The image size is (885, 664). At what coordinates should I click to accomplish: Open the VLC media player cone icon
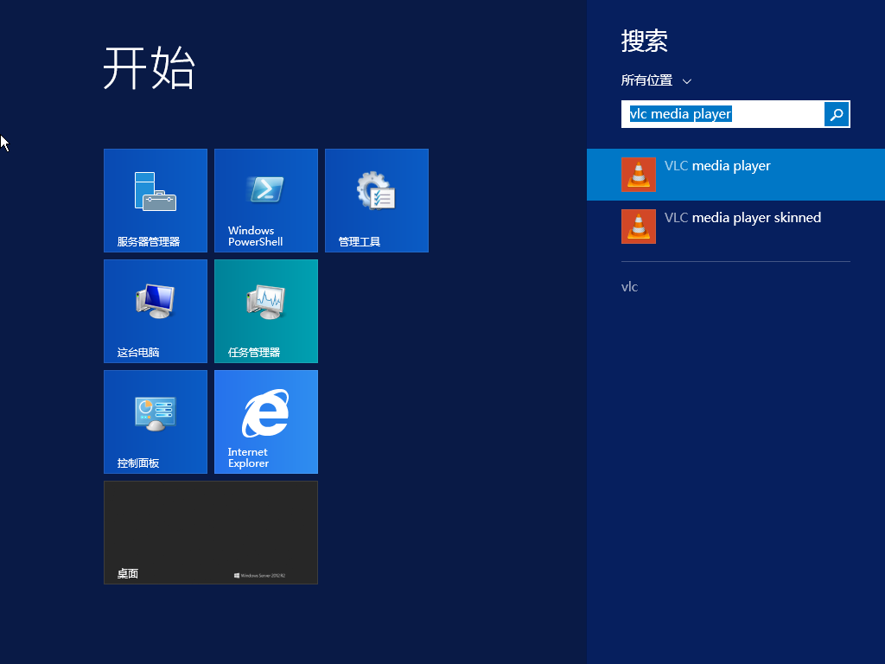pyautogui.click(x=638, y=174)
